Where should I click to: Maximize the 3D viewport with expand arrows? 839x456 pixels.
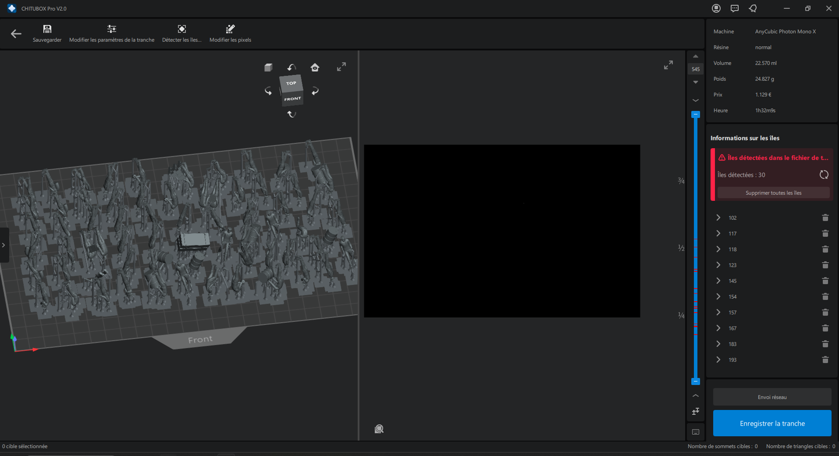pyautogui.click(x=341, y=67)
